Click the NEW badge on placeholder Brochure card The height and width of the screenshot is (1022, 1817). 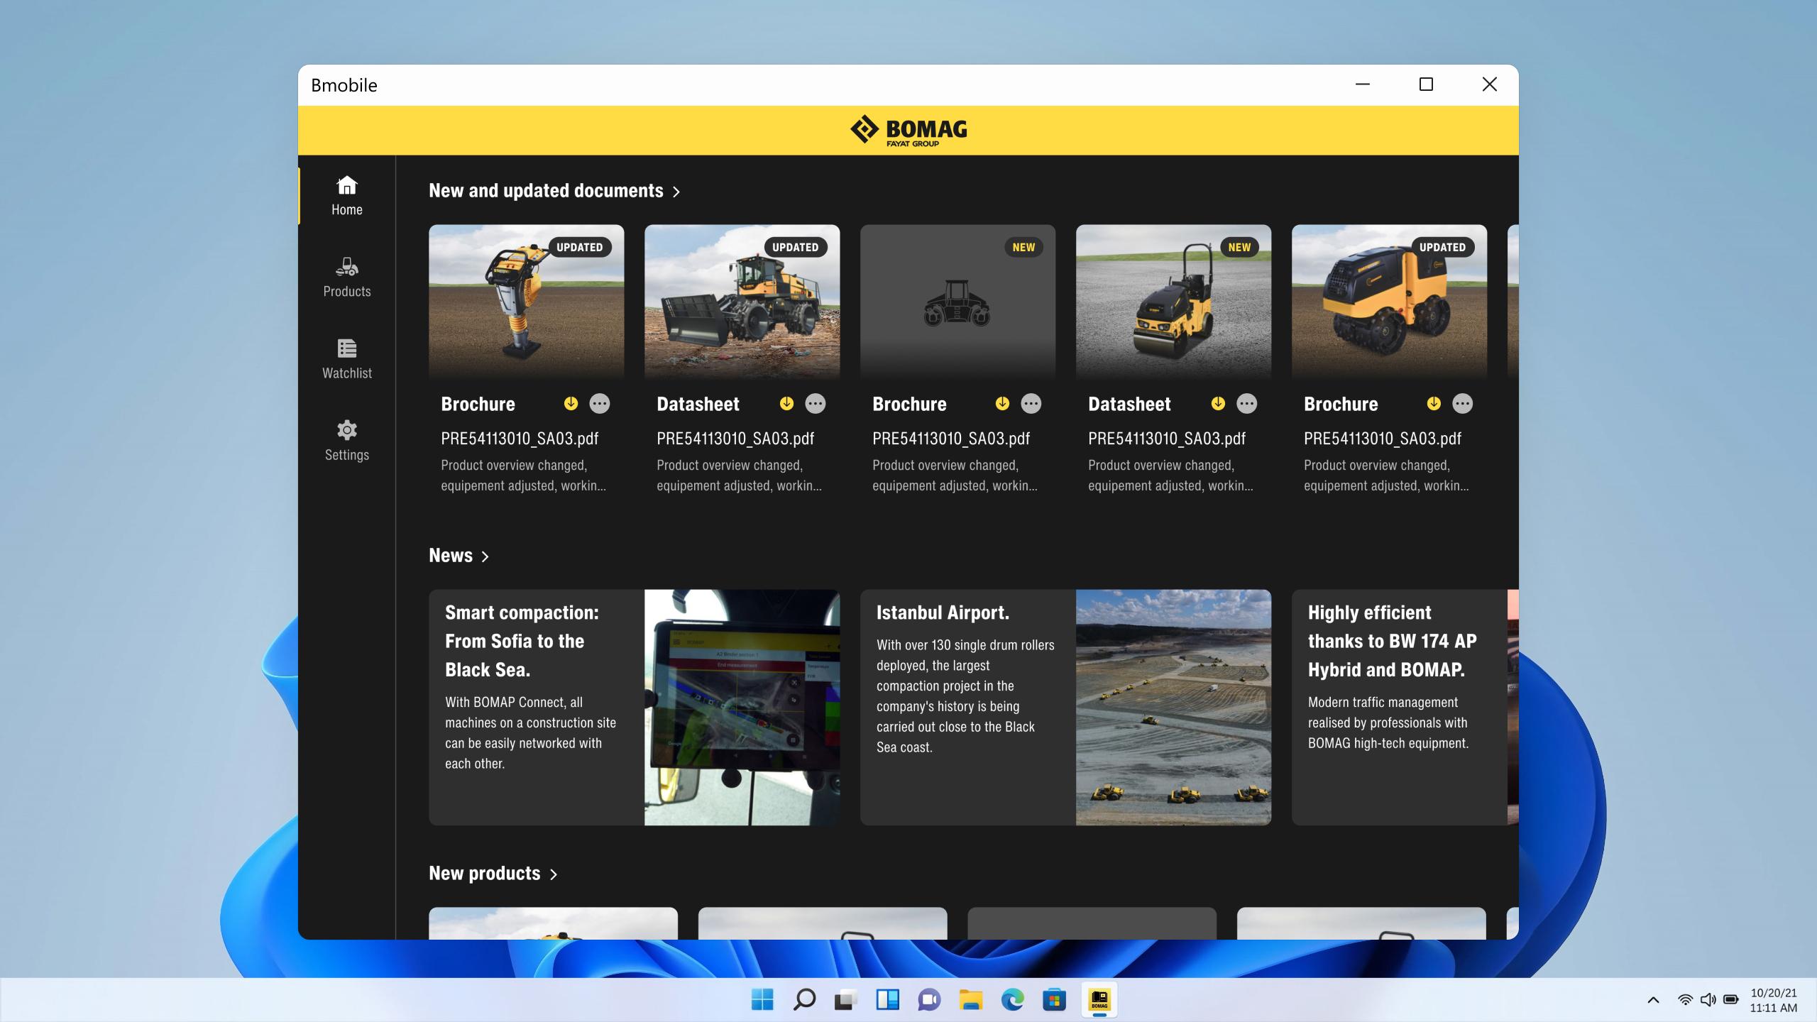pos(1023,247)
